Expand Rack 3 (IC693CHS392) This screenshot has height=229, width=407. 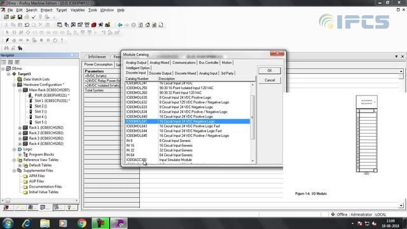click(20, 139)
